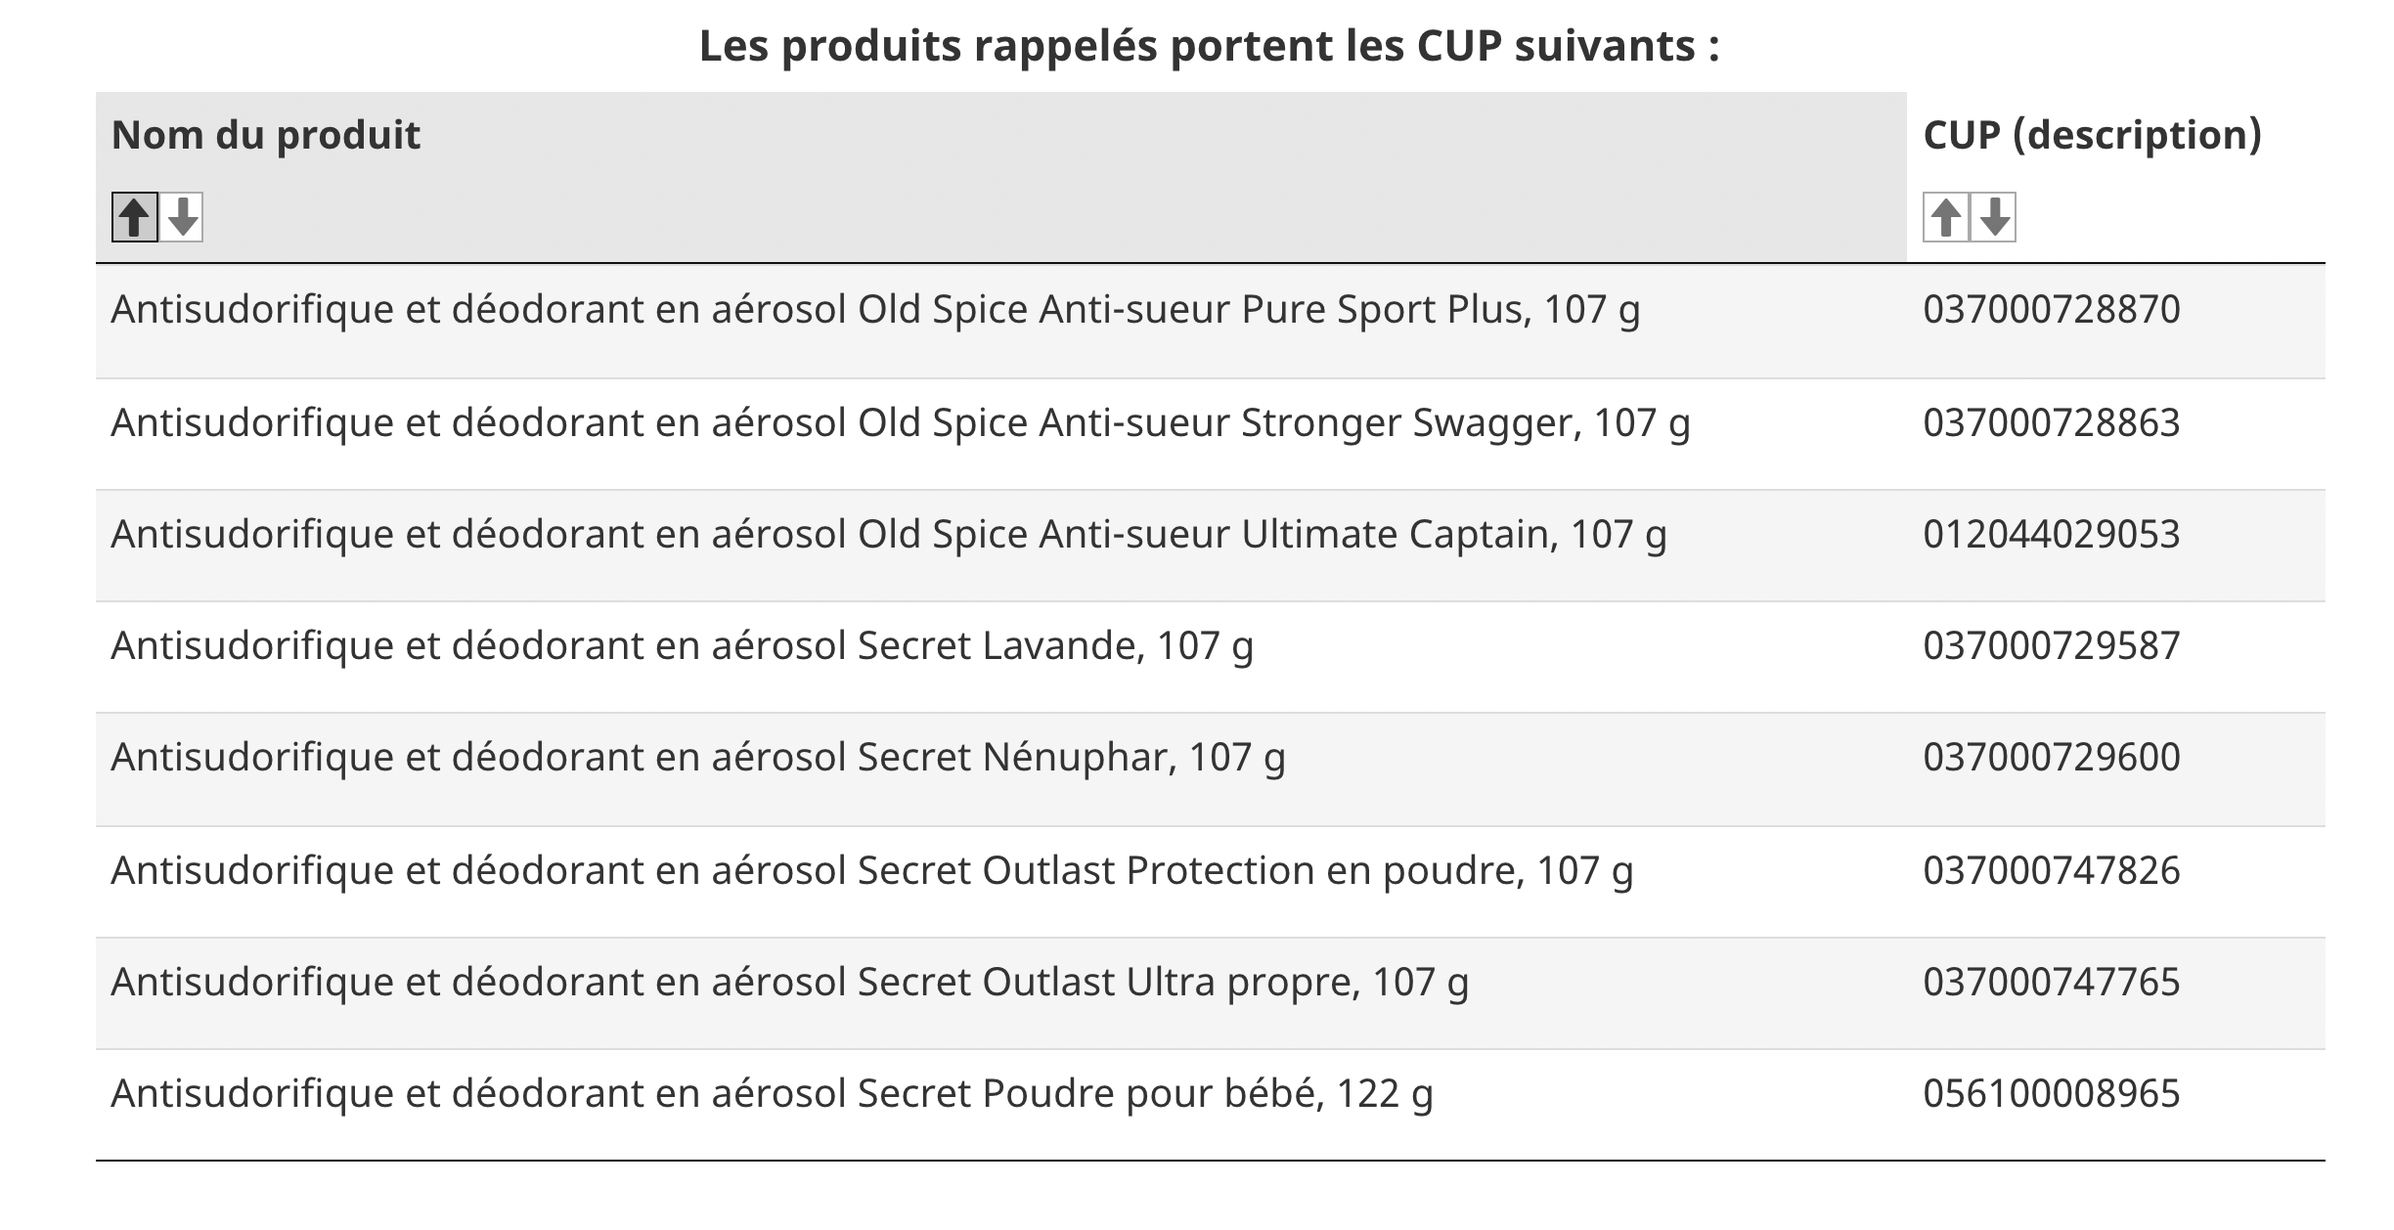This screenshot has width=2394, height=1230.
Task: Select the Secret Lavande product row
Action: (682, 646)
